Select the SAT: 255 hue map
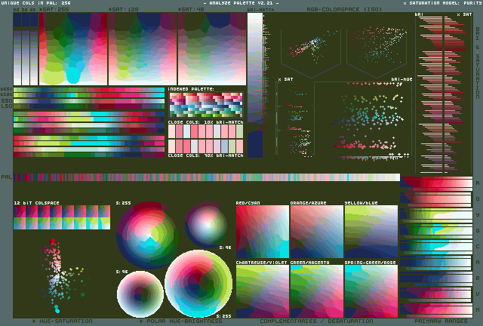 tap(73, 49)
